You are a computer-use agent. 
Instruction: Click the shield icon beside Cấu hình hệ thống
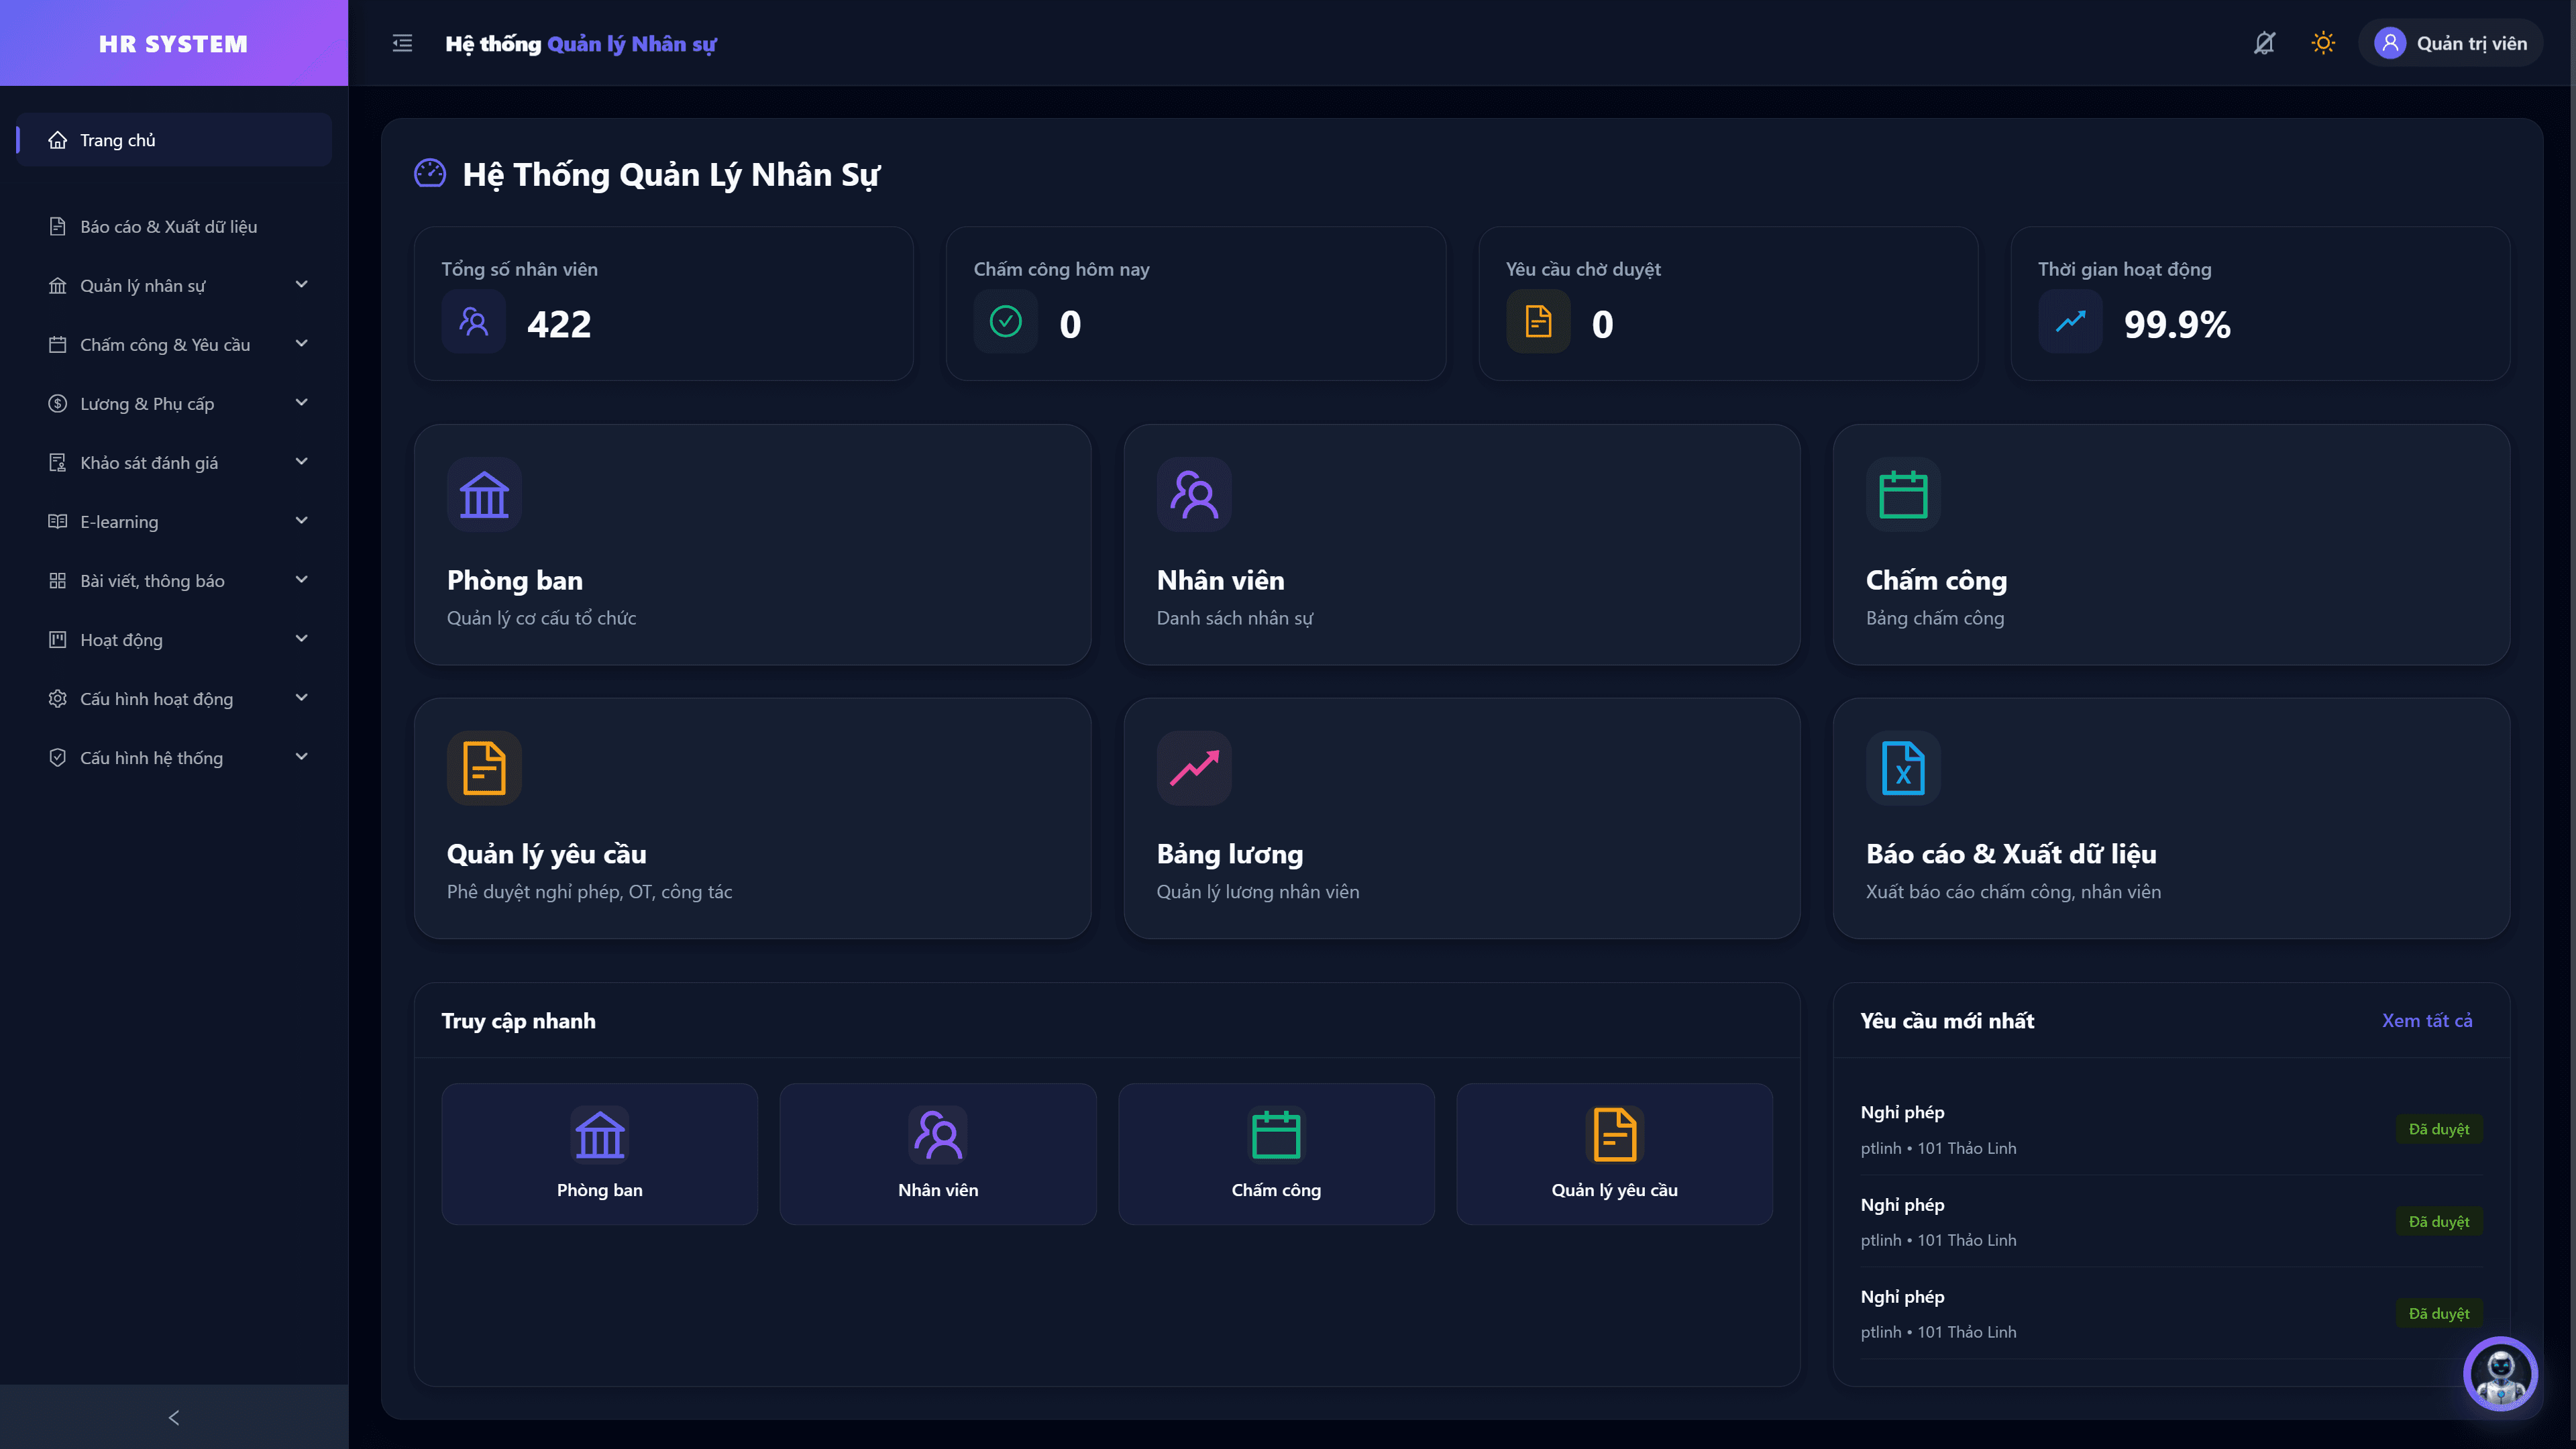[x=58, y=758]
